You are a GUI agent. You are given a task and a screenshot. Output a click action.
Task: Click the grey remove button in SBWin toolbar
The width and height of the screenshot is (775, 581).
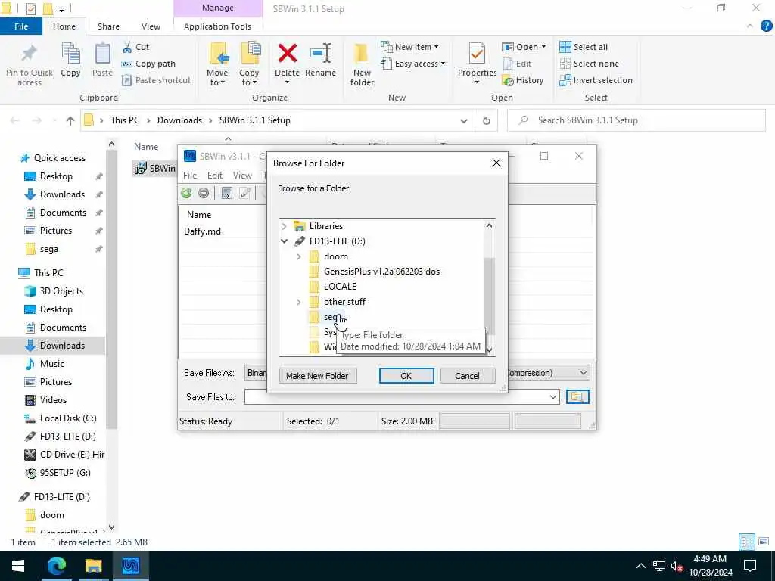click(203, 193)
